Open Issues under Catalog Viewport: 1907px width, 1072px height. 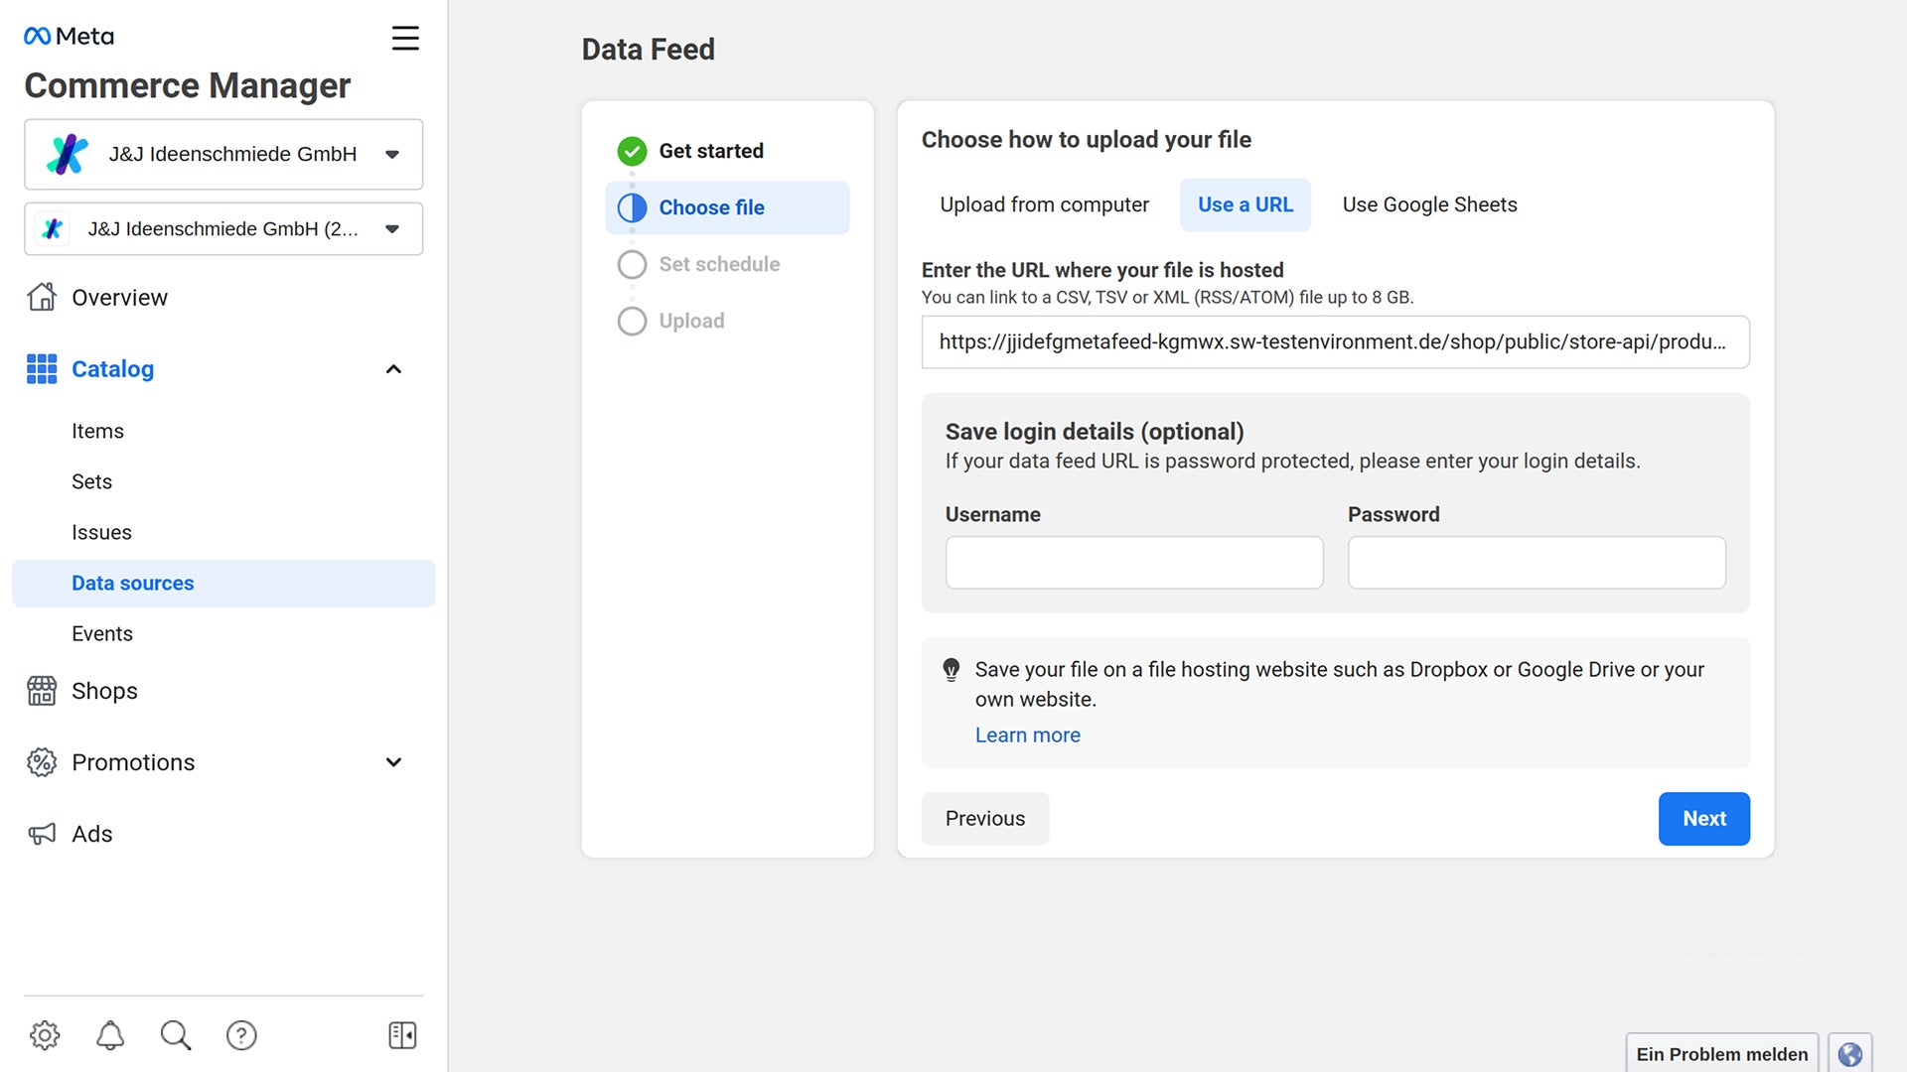pos(101,532)
